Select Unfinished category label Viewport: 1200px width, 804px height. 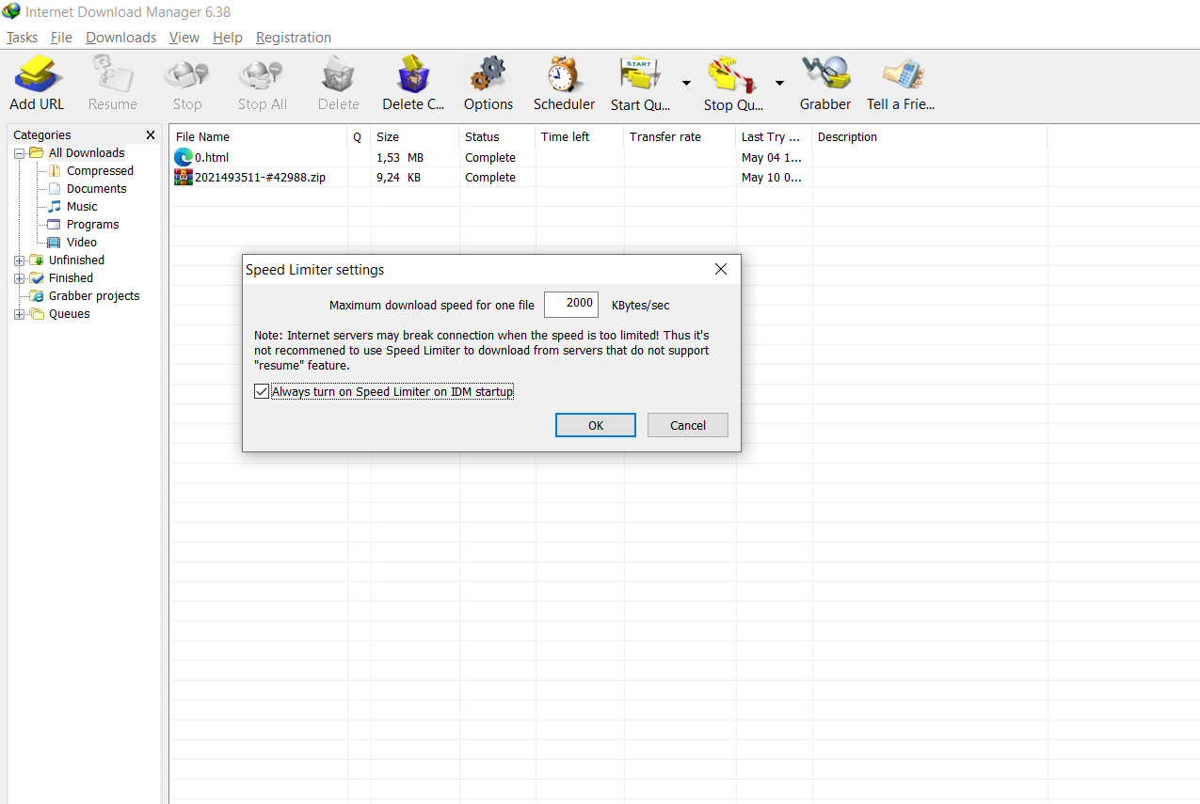click(76, 260)
